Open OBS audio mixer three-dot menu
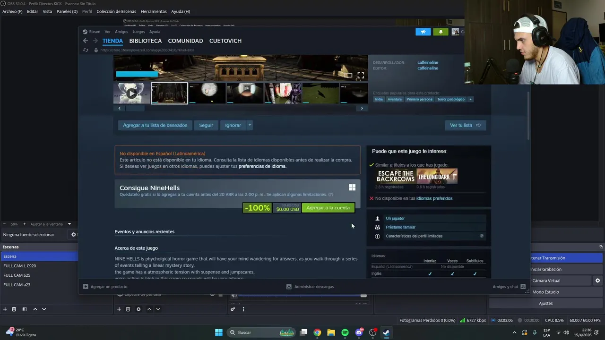The width and height of the screenshot is (605, 340). 243,309
